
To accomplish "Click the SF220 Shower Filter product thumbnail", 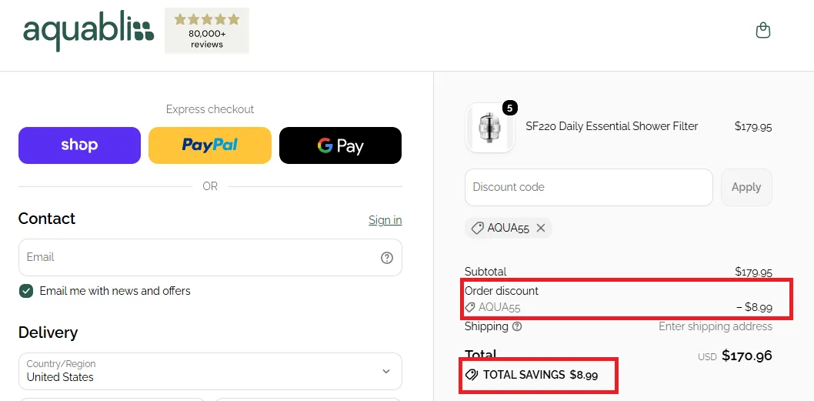I will pyautogui.click(x=490, y=127).
